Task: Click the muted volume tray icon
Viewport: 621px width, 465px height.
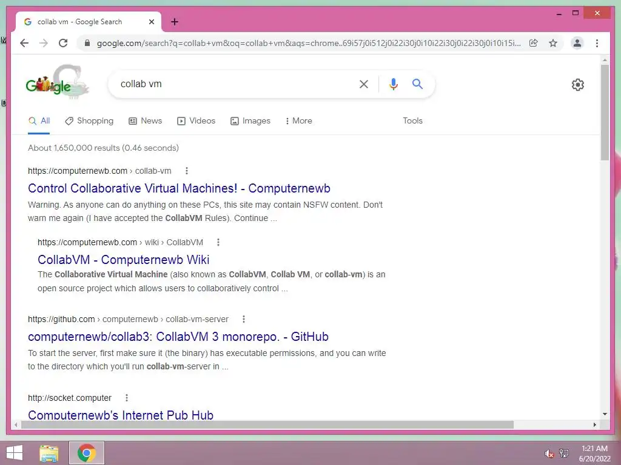Action: coord(549,453)
